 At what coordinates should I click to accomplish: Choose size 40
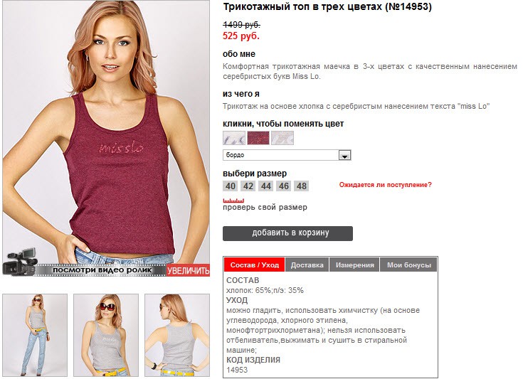230,186
